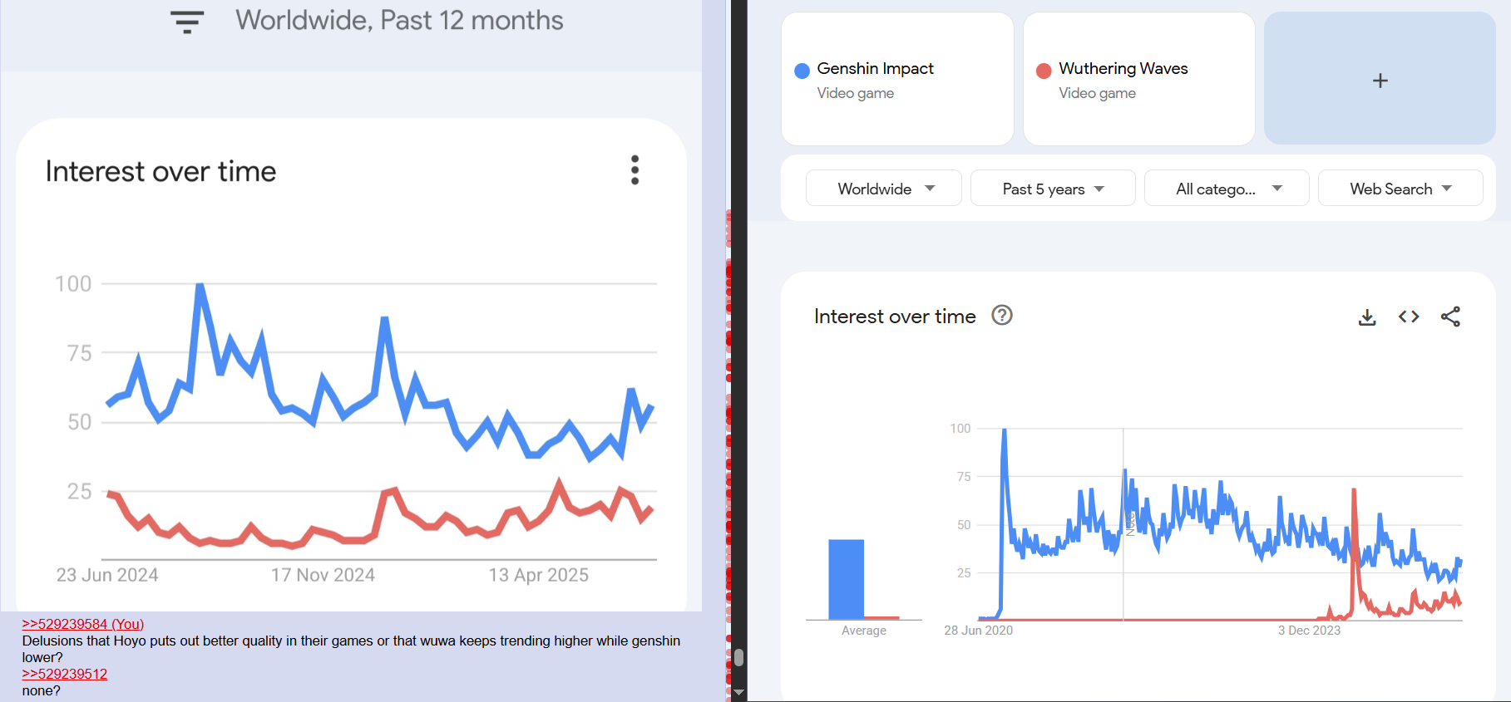The image size is (1511, 702).
Task: Click the 3 Dec 2023 axis label
Action: click(x=1309, y=631)
